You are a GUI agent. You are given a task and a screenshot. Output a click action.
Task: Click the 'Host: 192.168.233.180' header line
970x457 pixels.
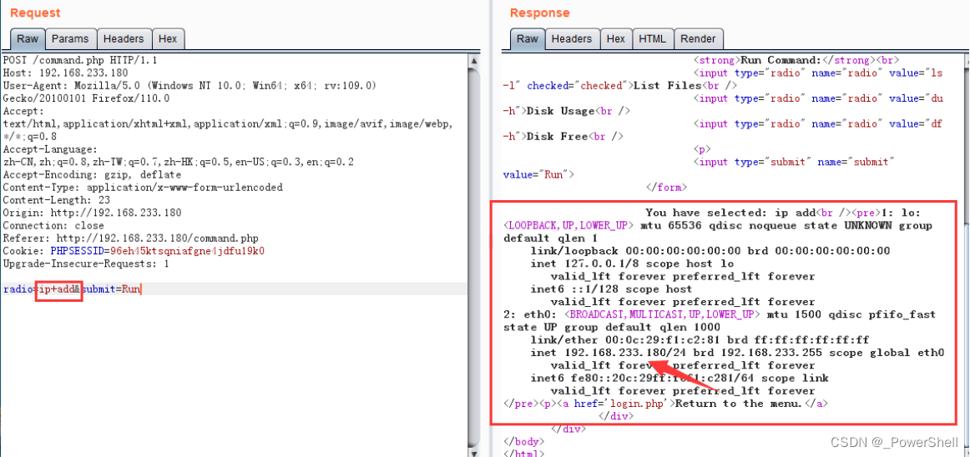coord(66,73)
